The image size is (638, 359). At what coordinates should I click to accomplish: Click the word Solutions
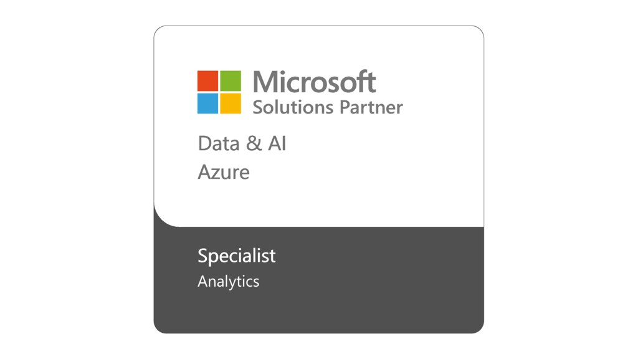(293, 107)
